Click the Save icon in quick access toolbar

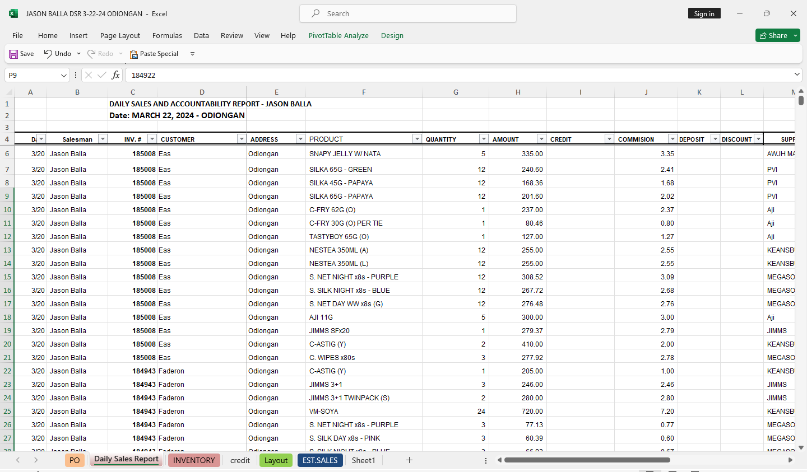[x=13, y=54]
